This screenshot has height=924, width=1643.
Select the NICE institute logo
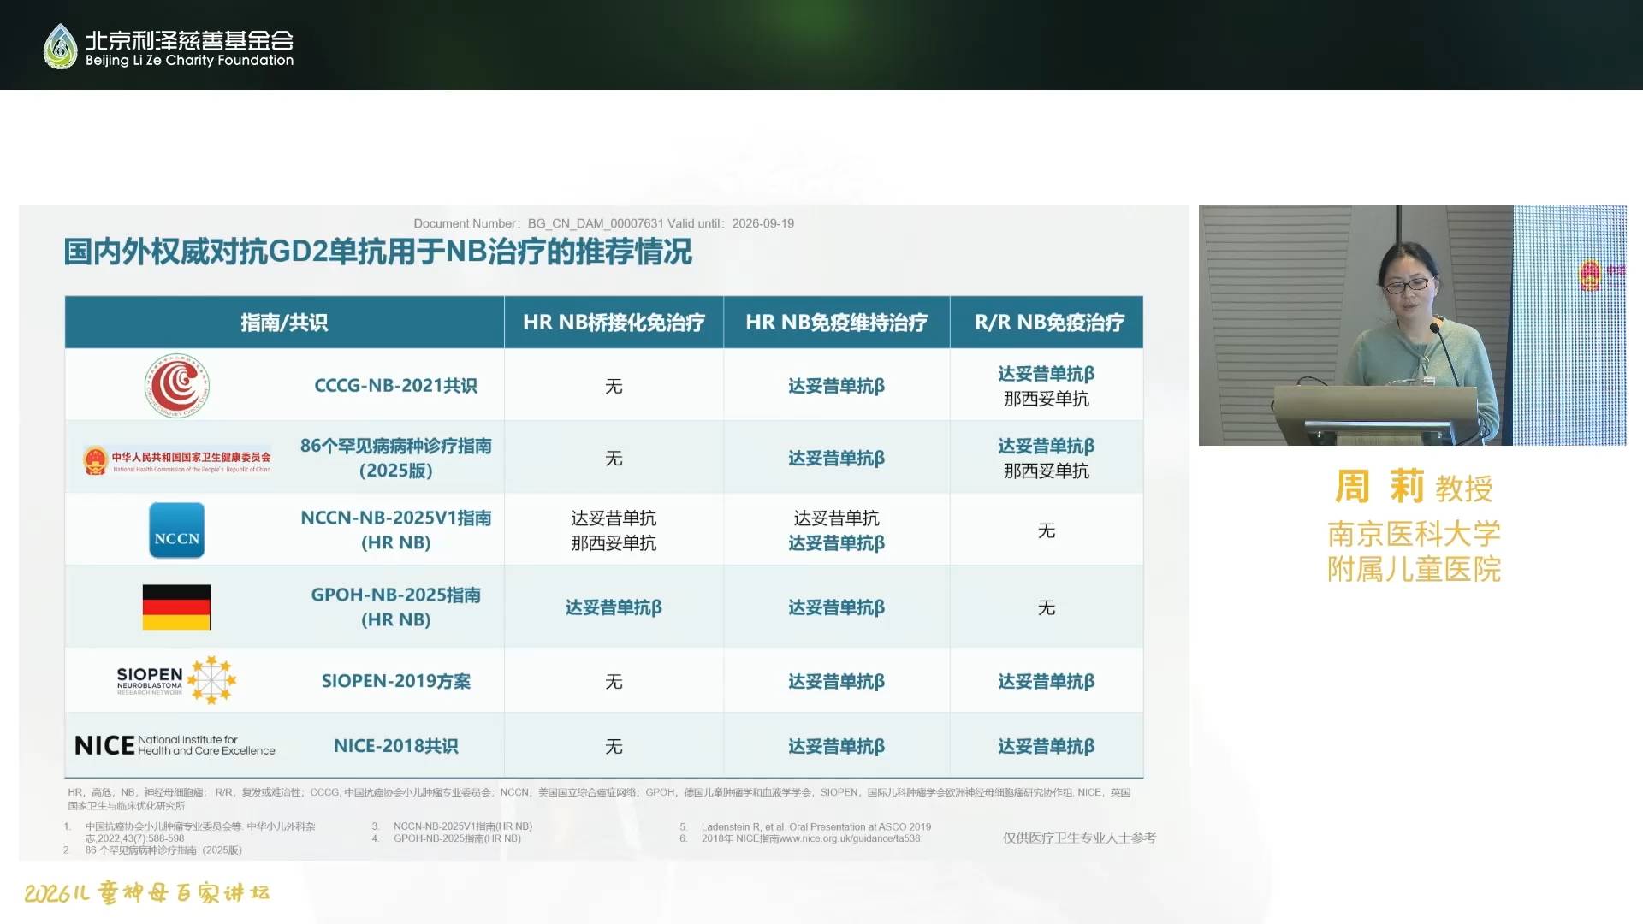coord(171,745)
